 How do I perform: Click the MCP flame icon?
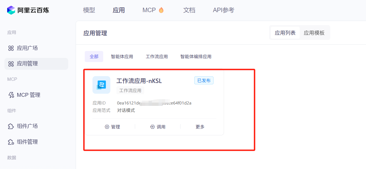click(161, 10)
